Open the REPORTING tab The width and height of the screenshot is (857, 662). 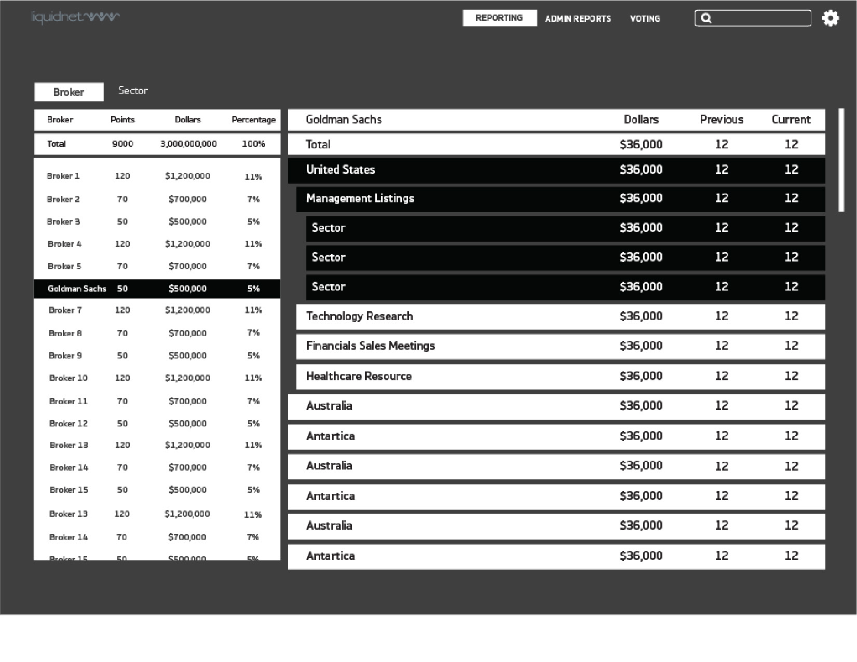(x=499, y=18)
